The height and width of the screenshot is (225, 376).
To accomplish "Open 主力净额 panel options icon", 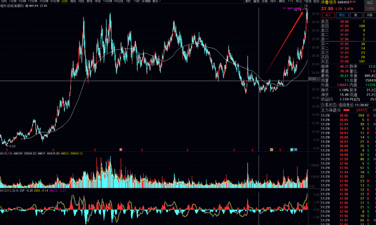I will point(339,110).
